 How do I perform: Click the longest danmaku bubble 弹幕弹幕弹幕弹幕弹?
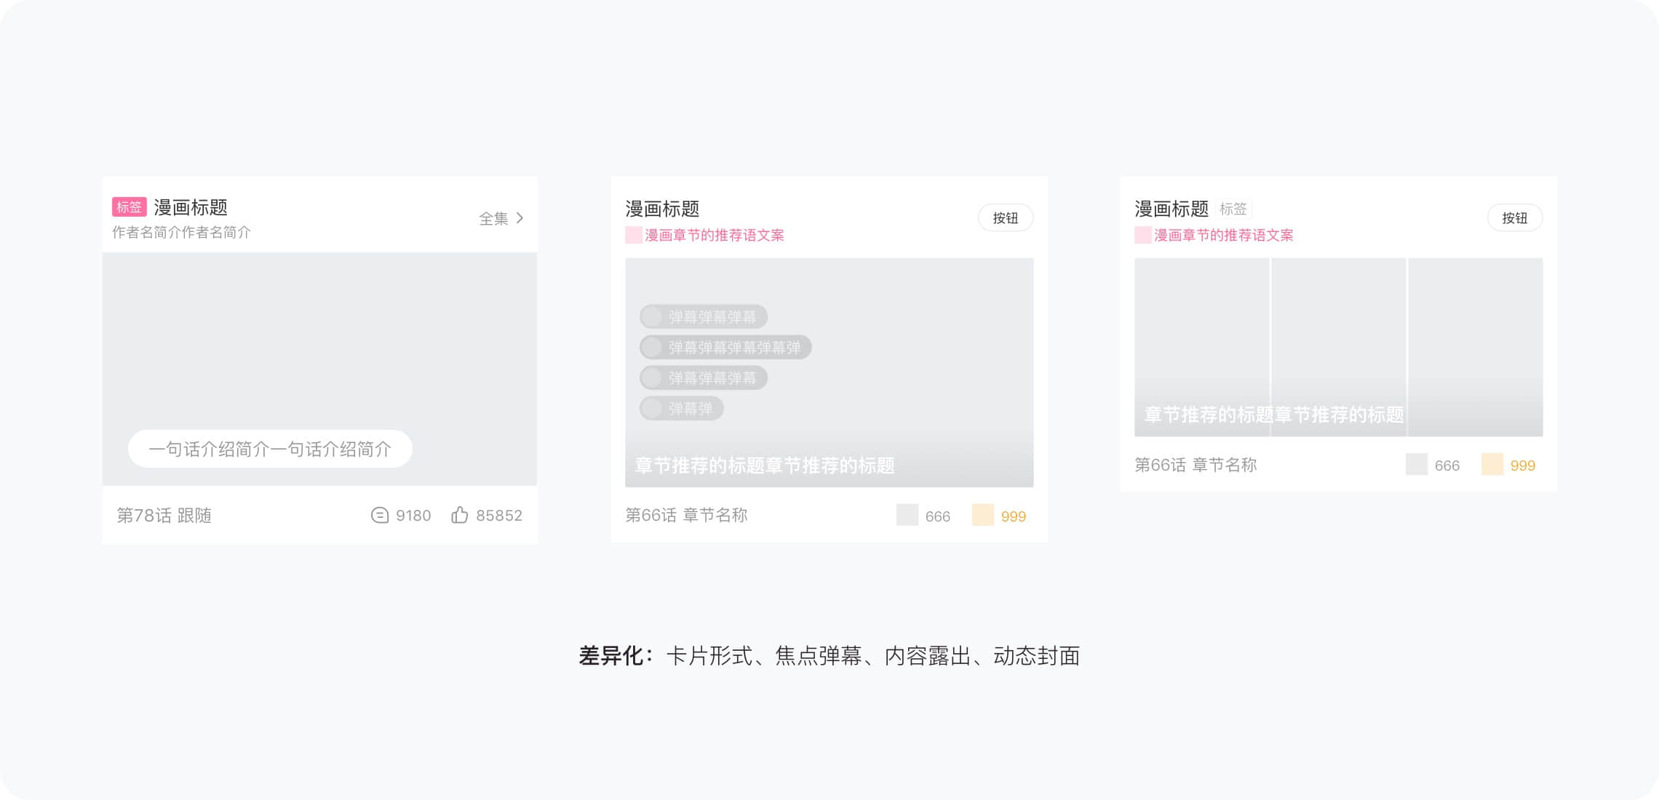(725, 348)
